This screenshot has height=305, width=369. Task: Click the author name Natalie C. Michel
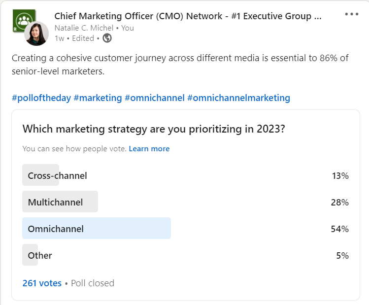[84, 28]
